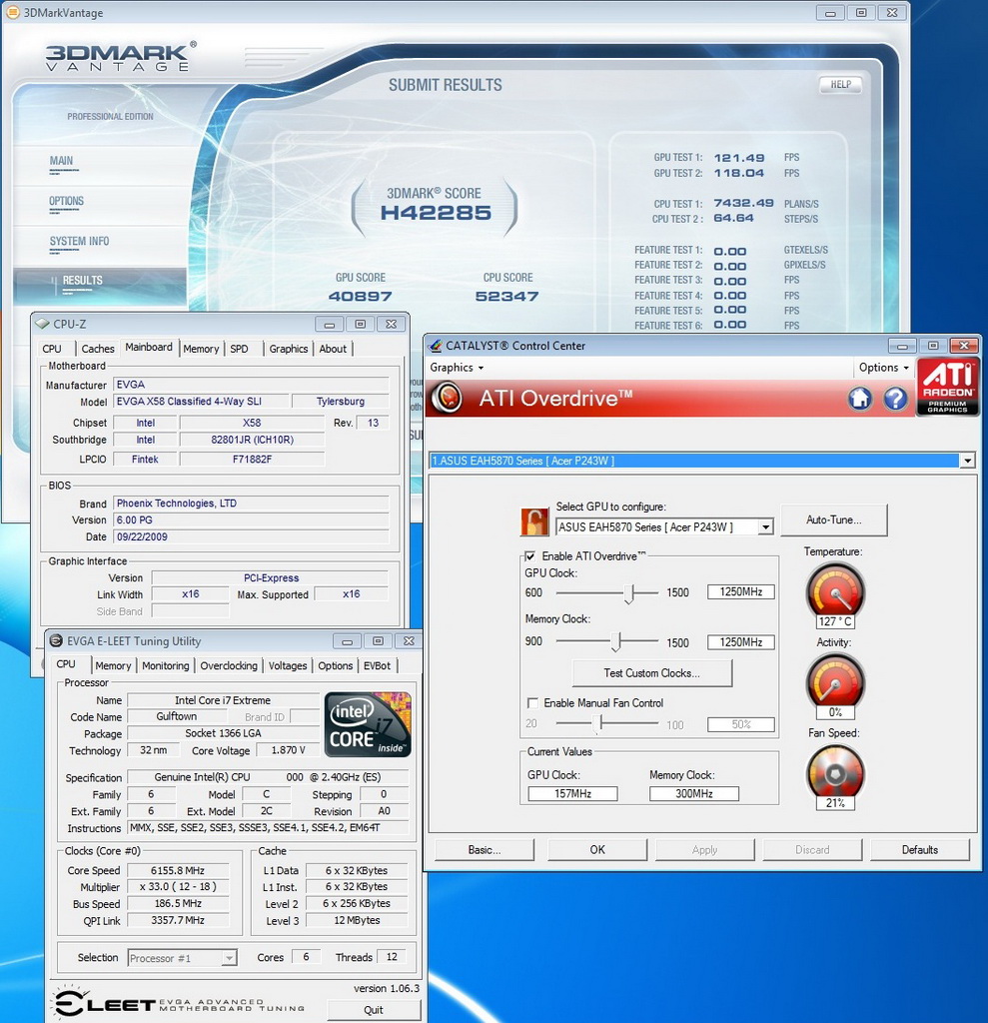Click the overdrive unlock padlock icon
The width and height of the screenshot is (988, 1023).
click(x=533, y=521)
